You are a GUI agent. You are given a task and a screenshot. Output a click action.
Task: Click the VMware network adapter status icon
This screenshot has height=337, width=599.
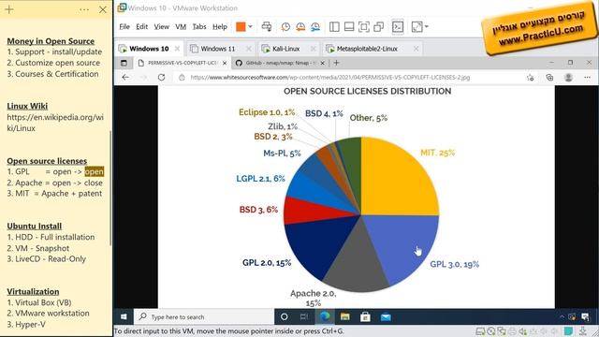coord(502,331)
